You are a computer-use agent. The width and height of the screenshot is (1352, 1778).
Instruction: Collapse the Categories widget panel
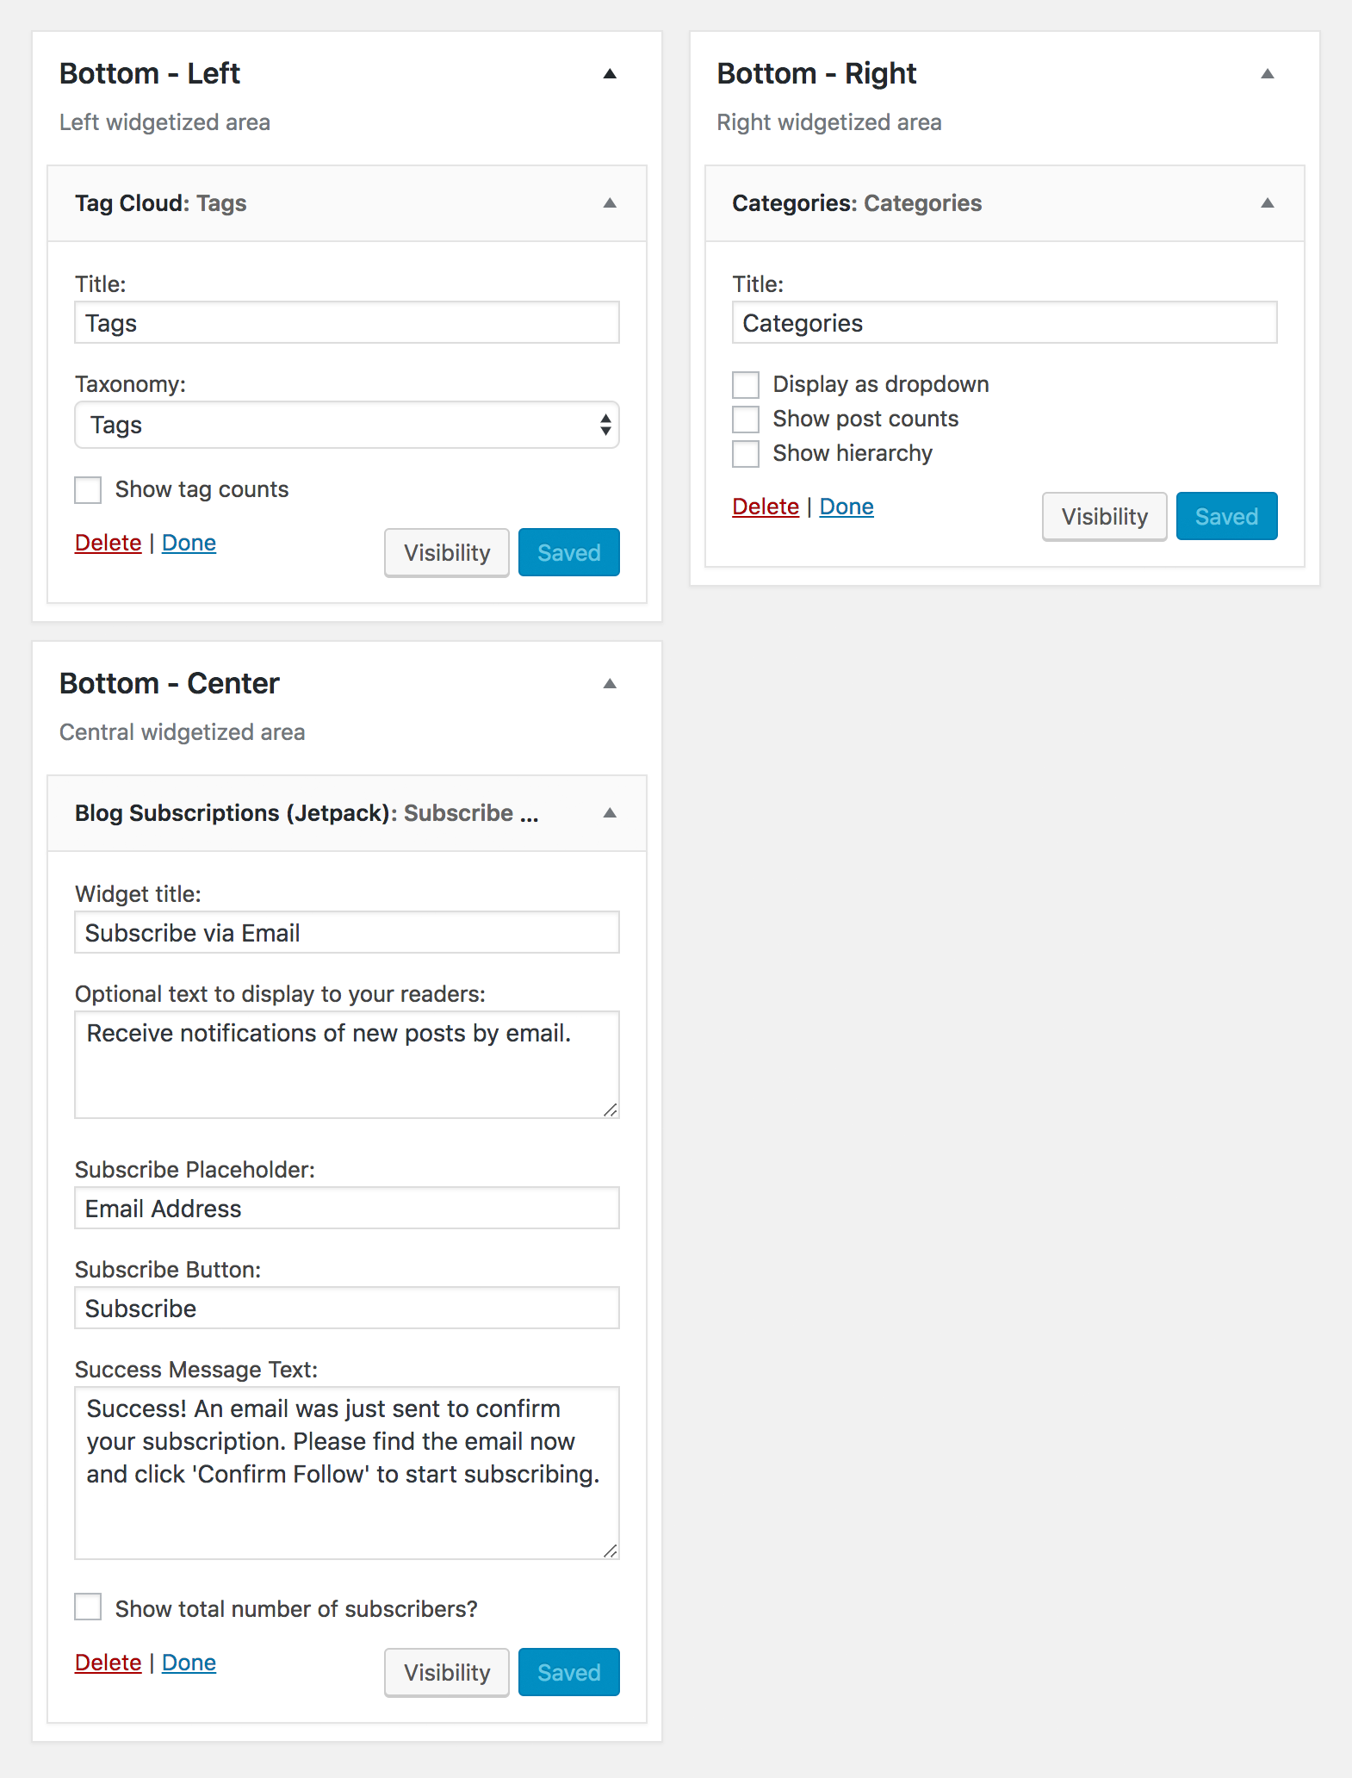[1268, 203]
